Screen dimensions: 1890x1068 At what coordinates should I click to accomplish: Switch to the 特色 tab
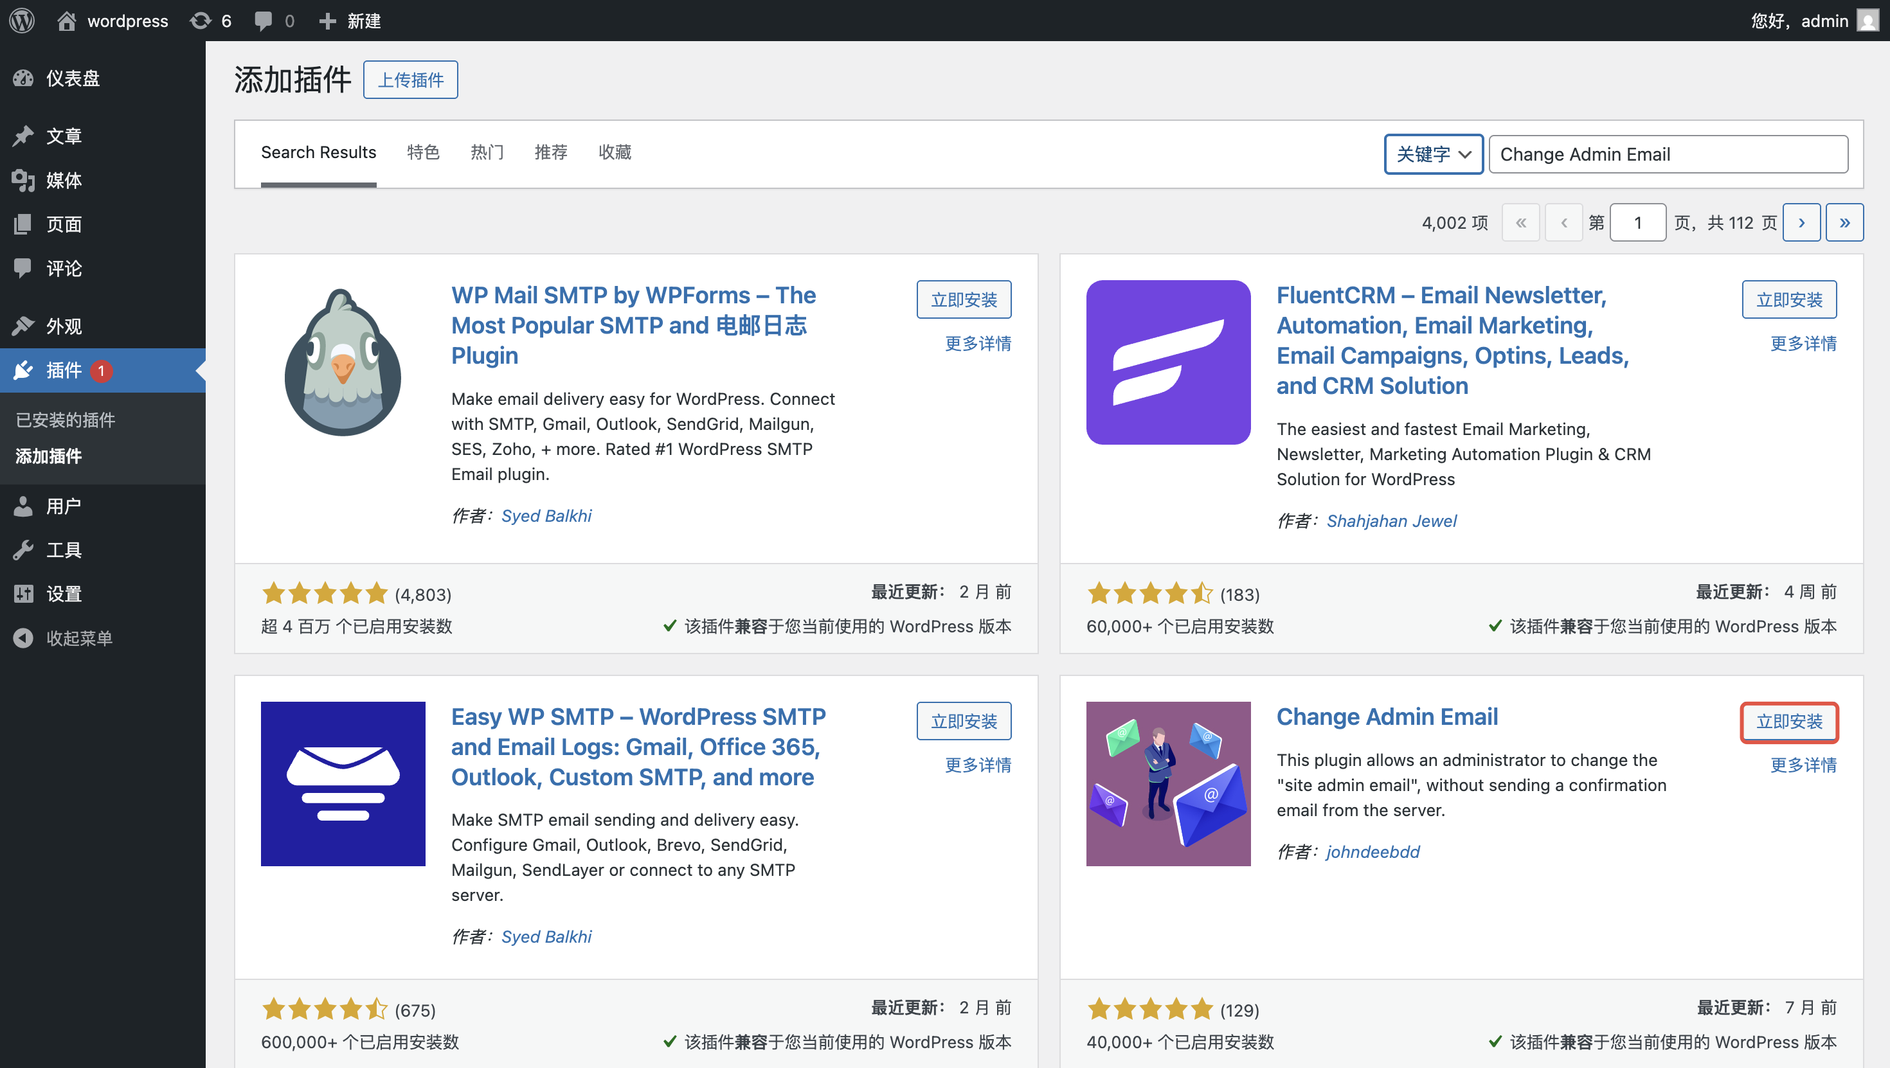(424, 152)
